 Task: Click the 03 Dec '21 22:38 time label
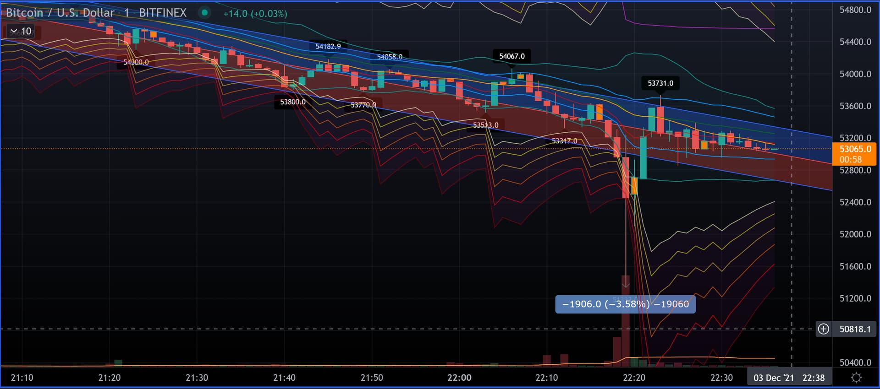coord(789,378)
